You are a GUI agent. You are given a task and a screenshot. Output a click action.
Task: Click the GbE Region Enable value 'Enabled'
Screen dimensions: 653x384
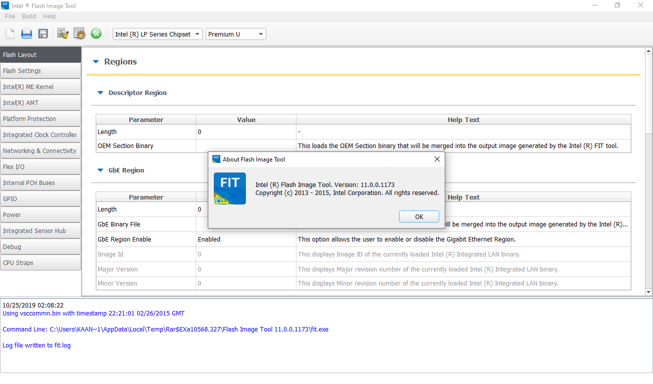[x=246, y=239]
